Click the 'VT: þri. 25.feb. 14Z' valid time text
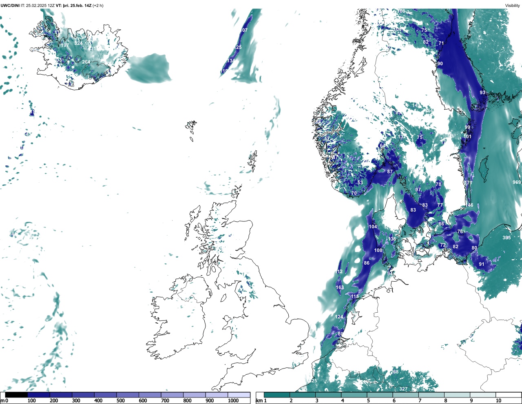This screenshot has height=404, width=522. (x=74, y=6)
